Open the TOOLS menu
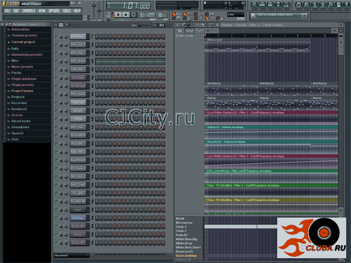The height and width of the screenshot is (263, 351). (67, 11)
